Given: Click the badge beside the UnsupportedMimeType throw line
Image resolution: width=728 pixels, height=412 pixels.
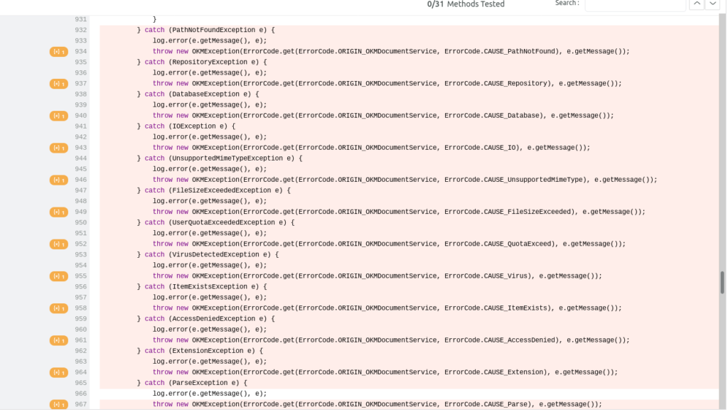Looking at the screenshot, I should [x=58, y=180].
